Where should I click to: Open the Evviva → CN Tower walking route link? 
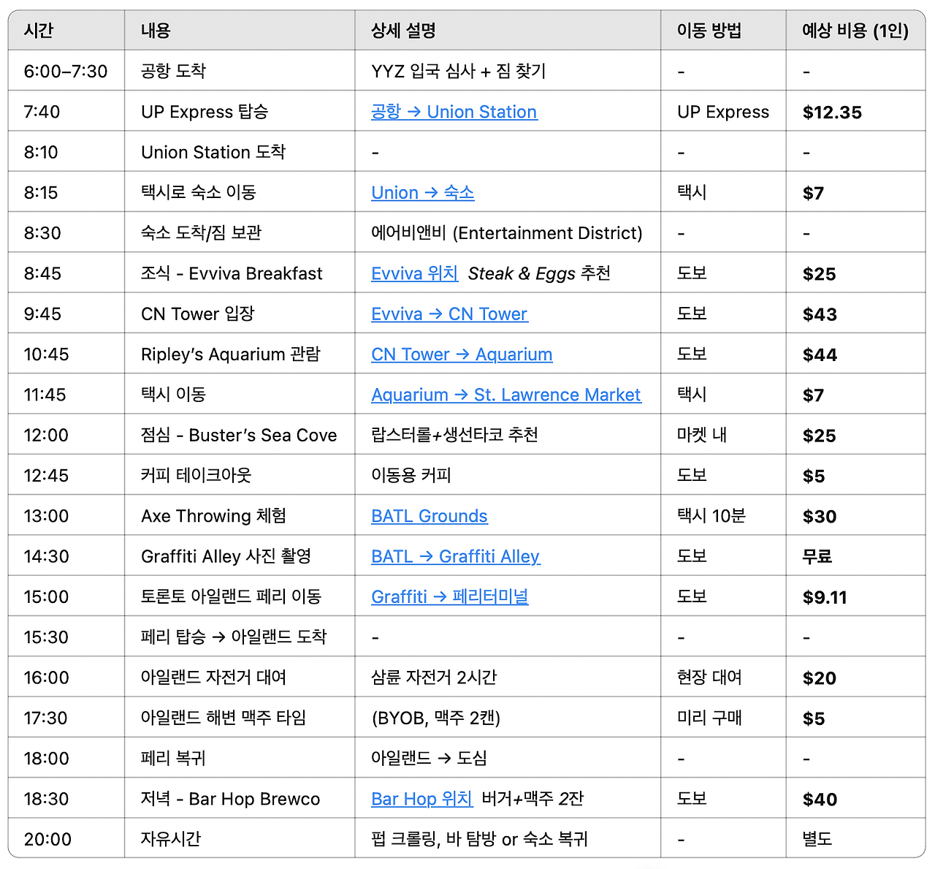[449, 314]
